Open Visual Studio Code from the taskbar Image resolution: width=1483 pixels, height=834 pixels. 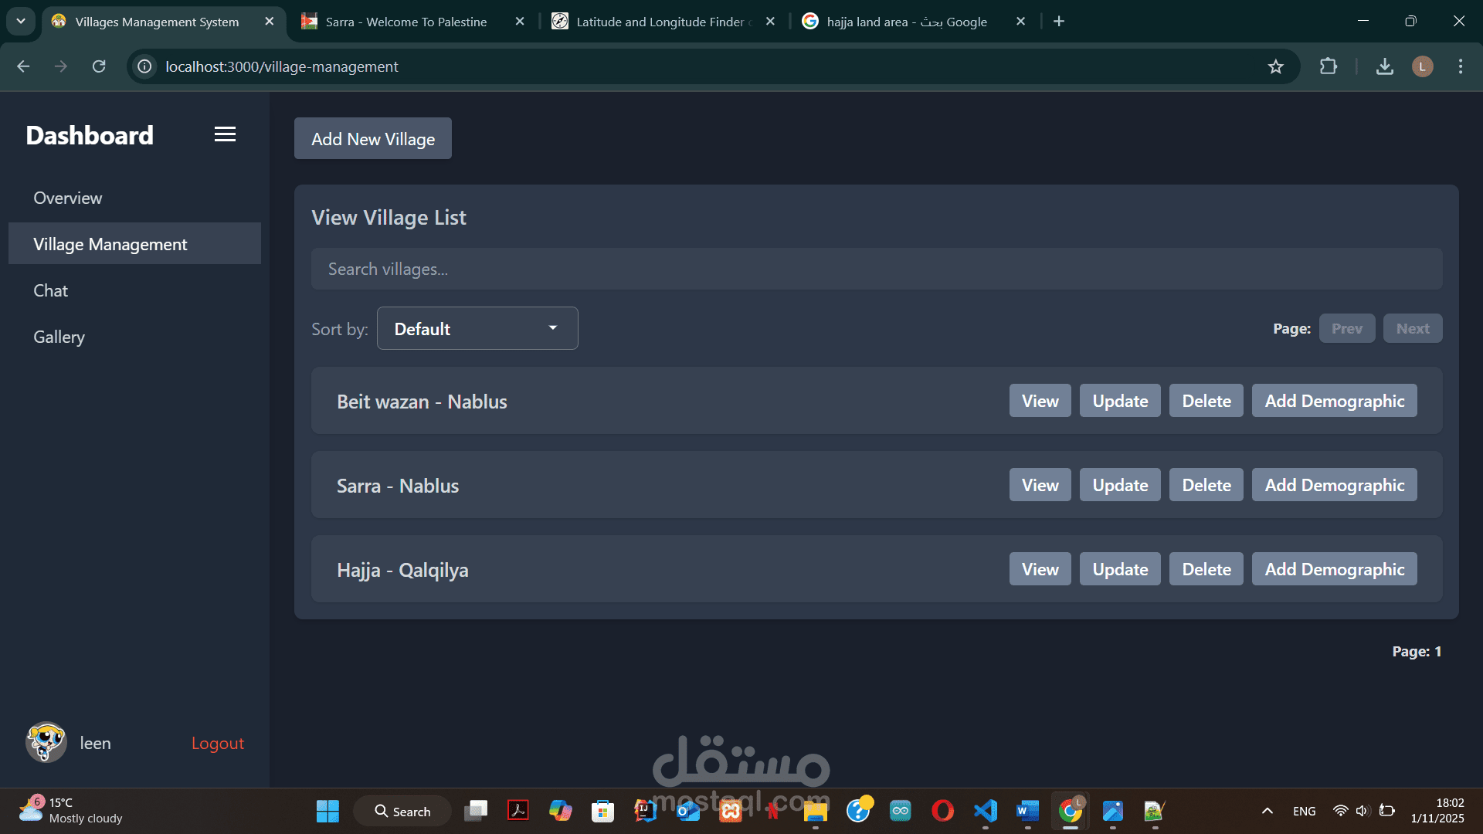click(x=985, y=811)
